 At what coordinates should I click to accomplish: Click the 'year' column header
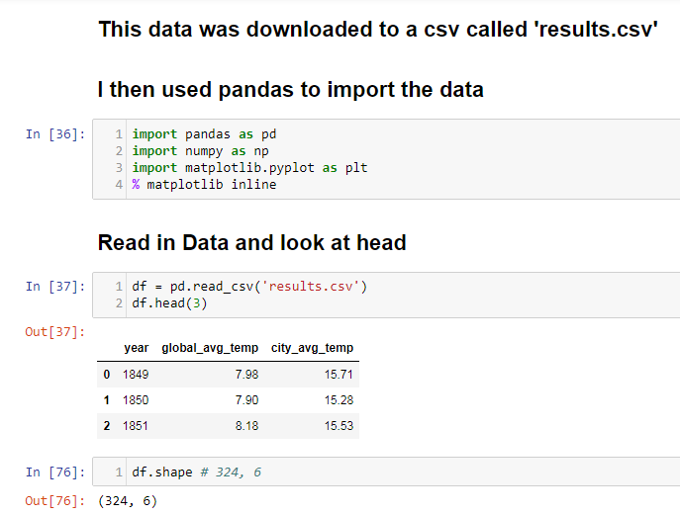click(x=137, y=348)
